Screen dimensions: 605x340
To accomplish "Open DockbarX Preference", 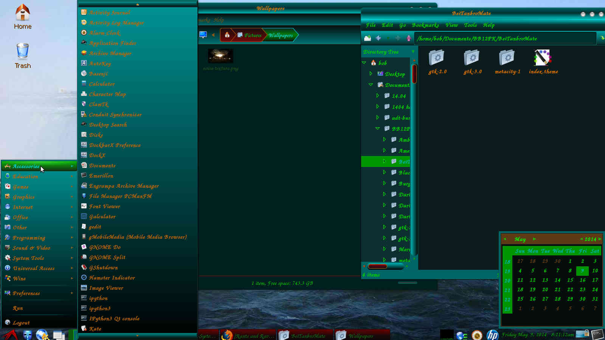I will tap(138, 145).
